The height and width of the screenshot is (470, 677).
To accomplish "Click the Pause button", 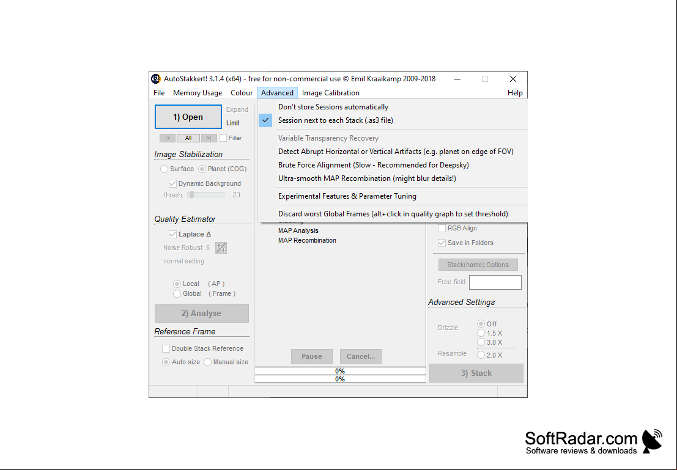I will pos(312,356).
